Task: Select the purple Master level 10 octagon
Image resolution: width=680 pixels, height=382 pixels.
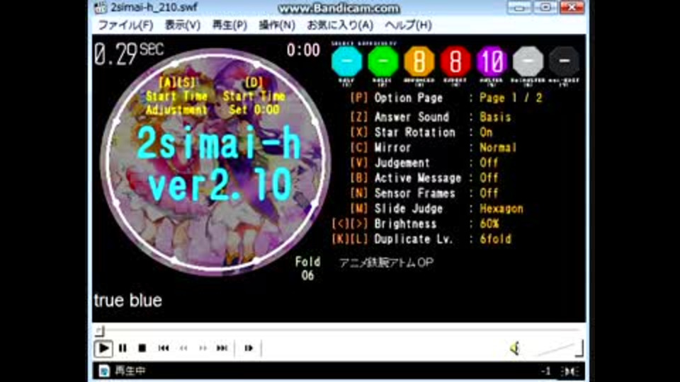Action: tap(492, 62)
